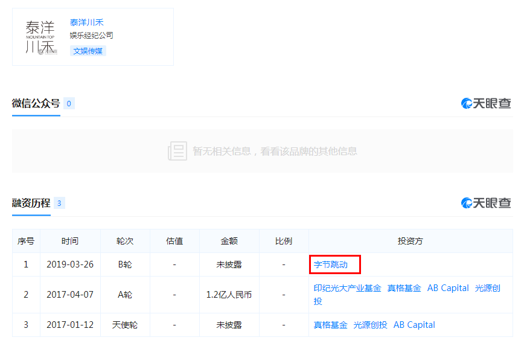
Task: Click the 轮次 column header
Action: click(125, 241)
